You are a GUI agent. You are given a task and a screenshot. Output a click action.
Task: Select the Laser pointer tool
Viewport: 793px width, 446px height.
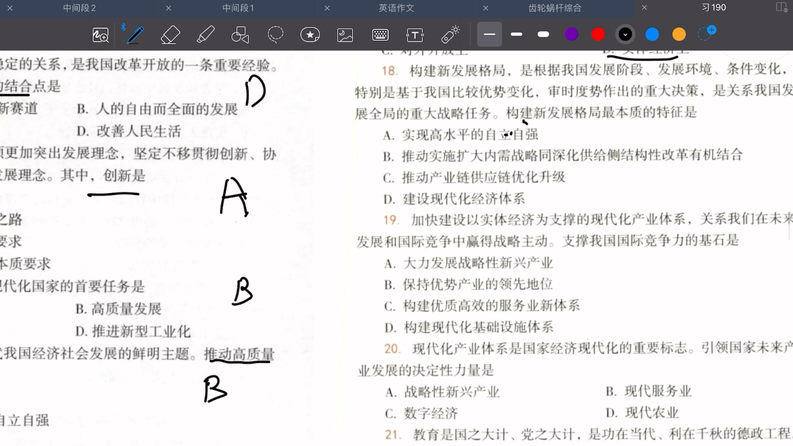[x=450, y=34]
